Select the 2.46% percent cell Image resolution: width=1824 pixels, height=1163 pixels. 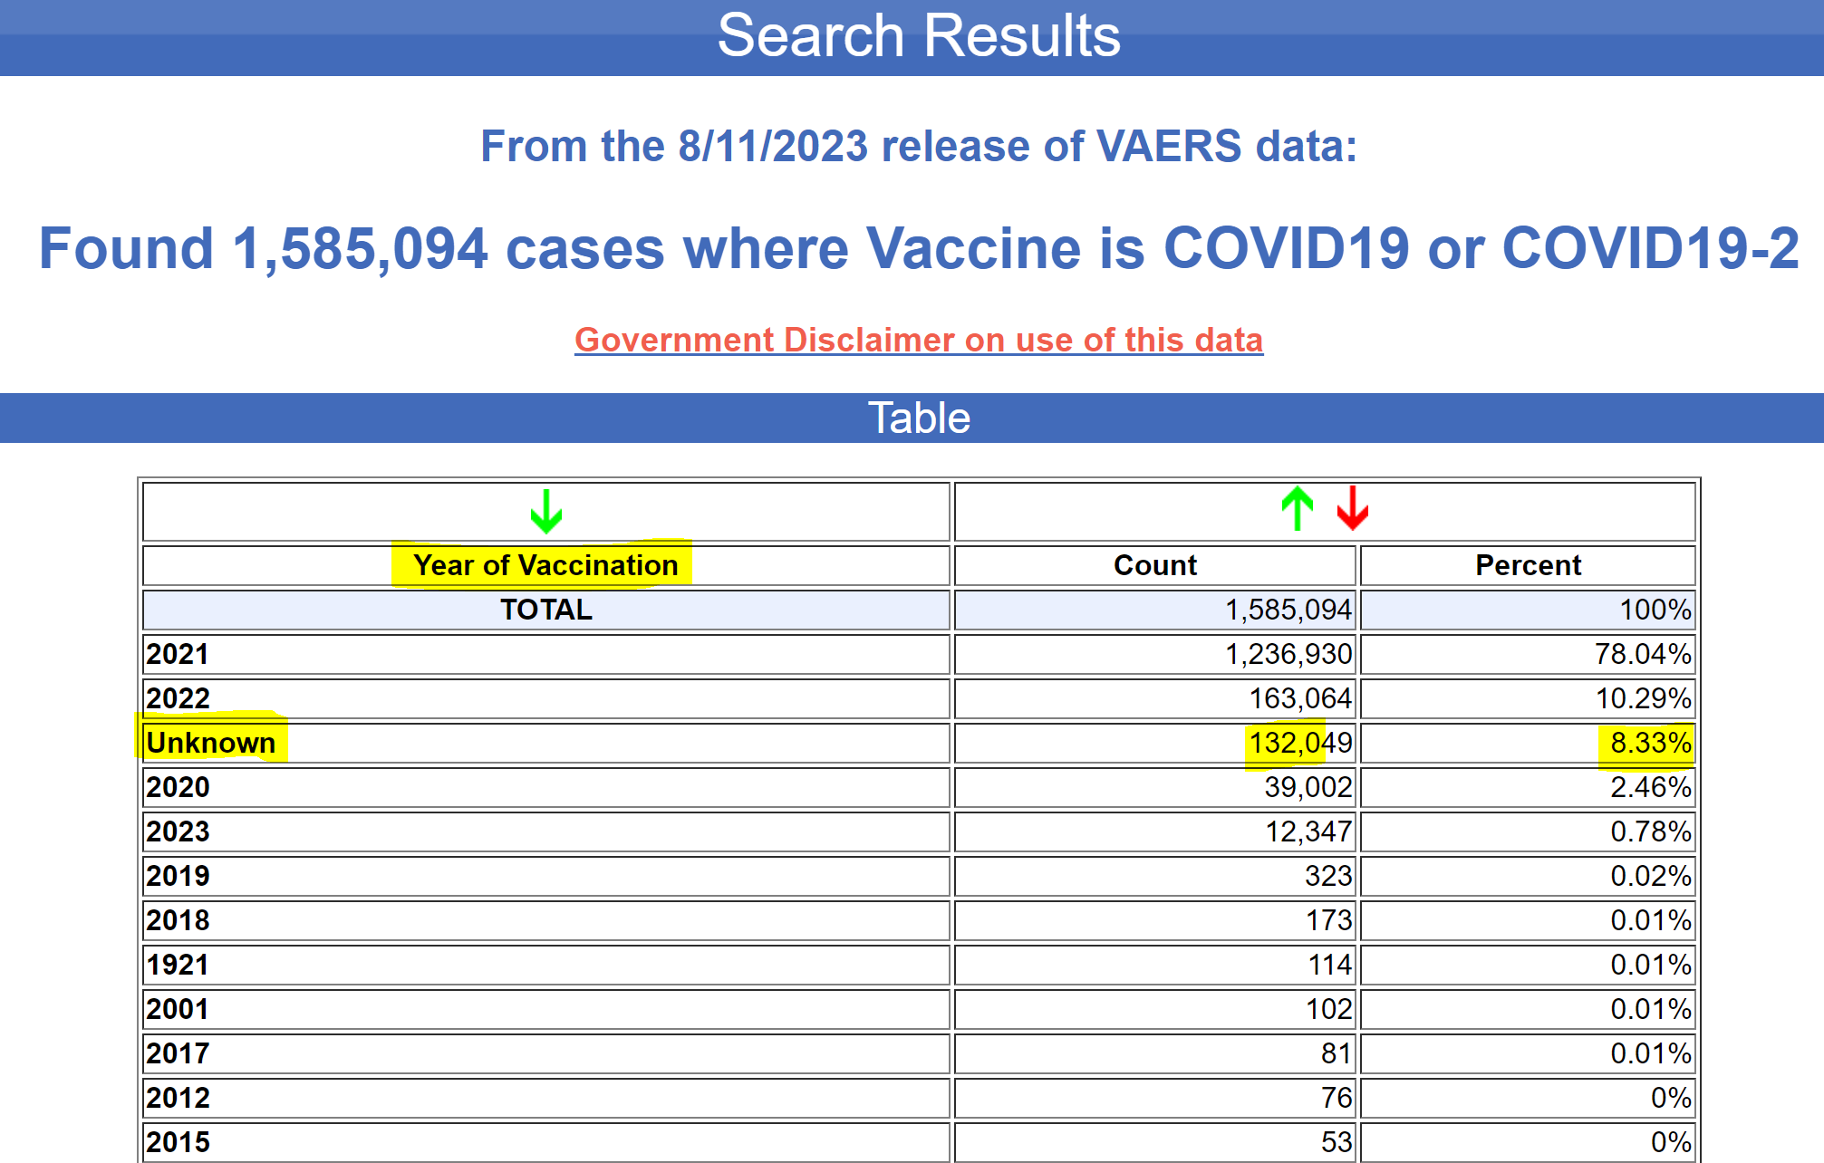pos(1528,787)
